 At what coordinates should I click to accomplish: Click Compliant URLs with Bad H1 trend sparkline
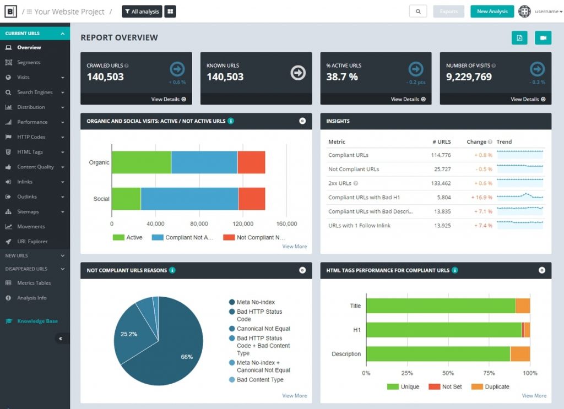pos(520,197)
